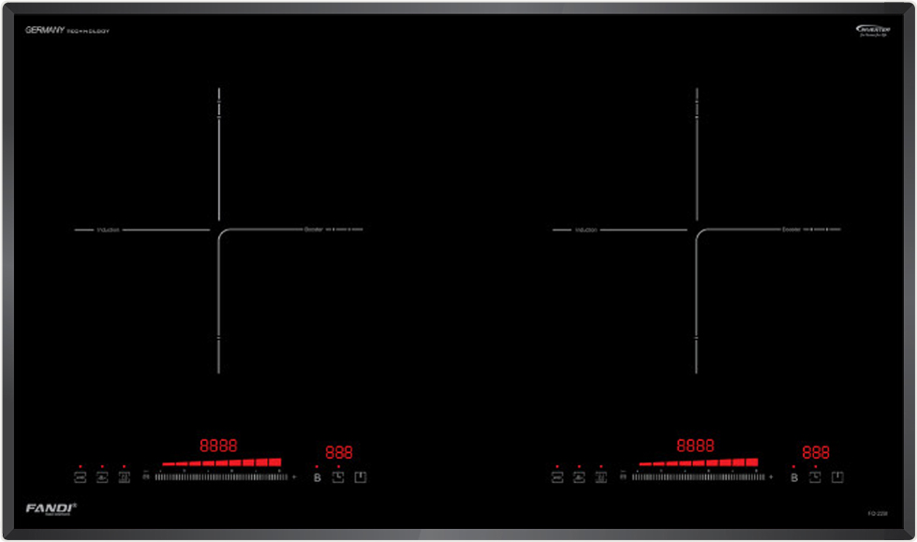Activate the left zone's B booster key
Image resolution: width=917 pixels, height=542 pixels.
[317, 477]
